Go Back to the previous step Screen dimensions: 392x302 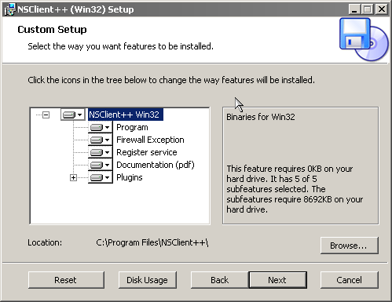click(219, 280)
